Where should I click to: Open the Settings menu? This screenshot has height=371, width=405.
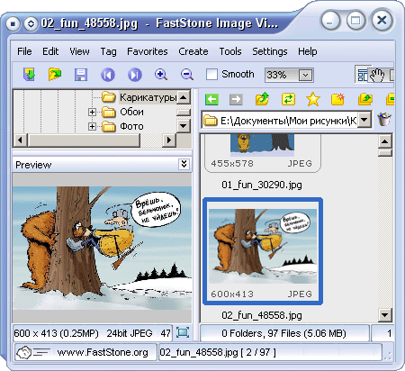pos(270,51)
